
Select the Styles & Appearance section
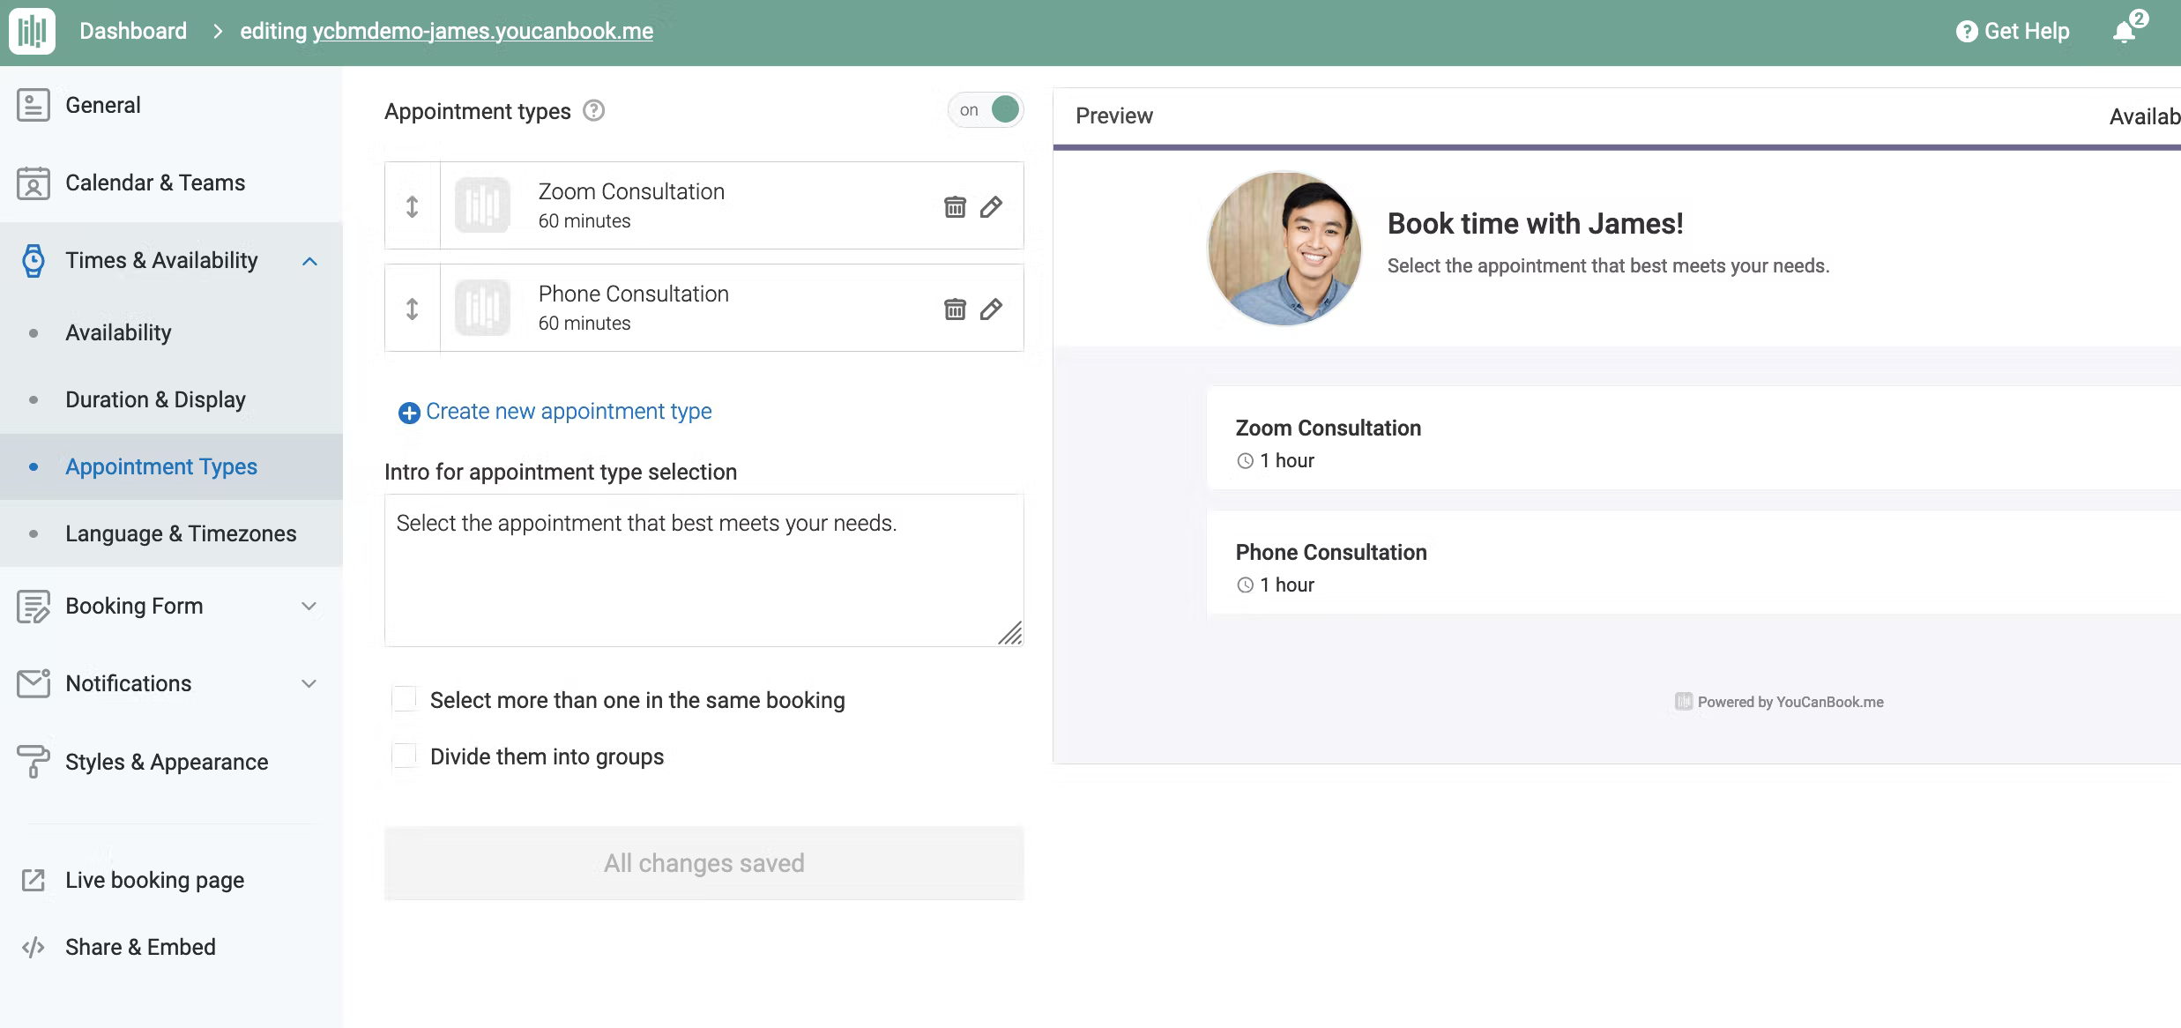[167, 762]
